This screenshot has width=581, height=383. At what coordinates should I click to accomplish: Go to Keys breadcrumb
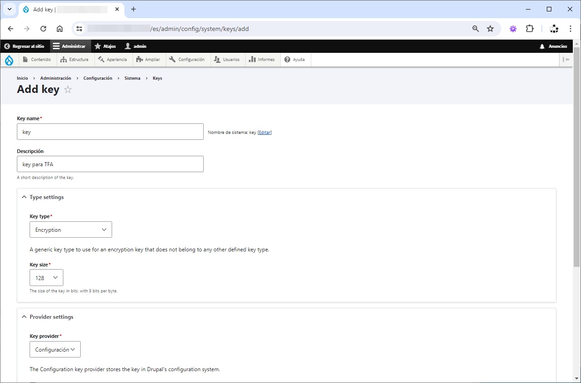tap(157, 78)
